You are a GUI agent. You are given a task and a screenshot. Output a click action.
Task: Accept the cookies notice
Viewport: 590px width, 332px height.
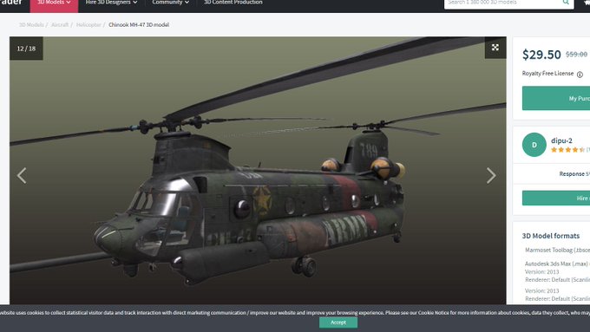pyautogui.click(x=338, y=322)
